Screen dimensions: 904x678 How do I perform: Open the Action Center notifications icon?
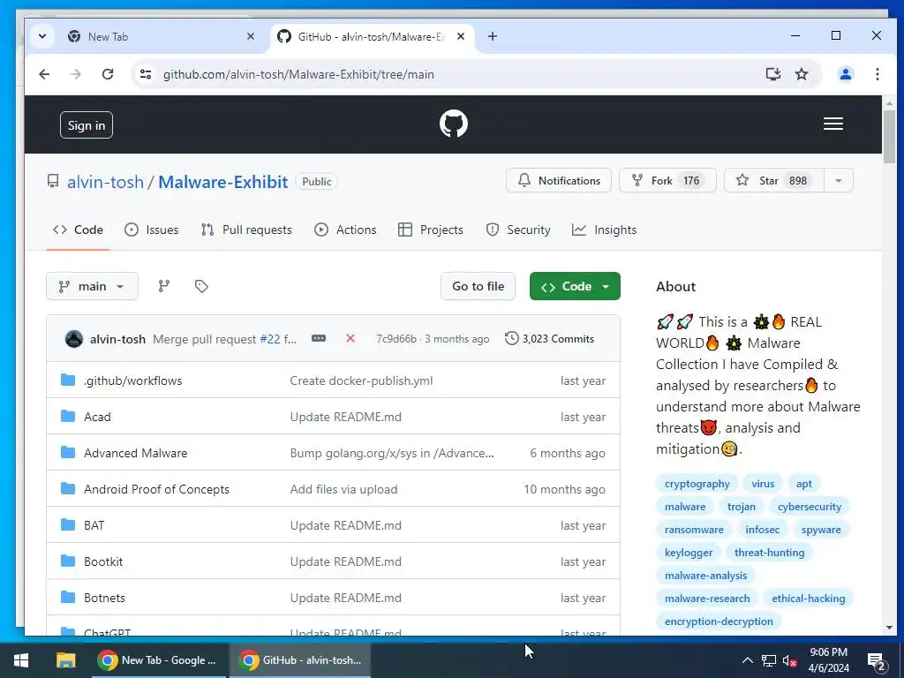(x=877, y=662)
